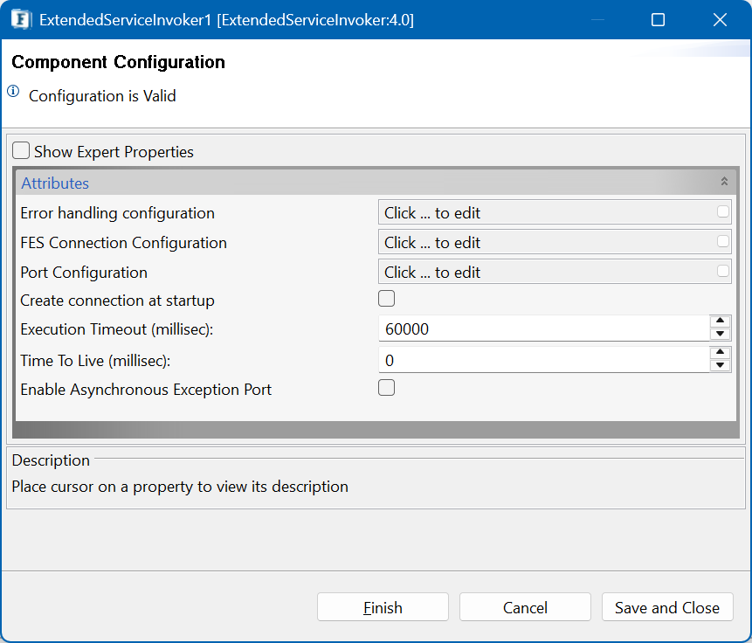Click the info icon beside Configuration is Valid
Image resolution: width=752 pixels, height=643 pixels.
tap(13, 92)
